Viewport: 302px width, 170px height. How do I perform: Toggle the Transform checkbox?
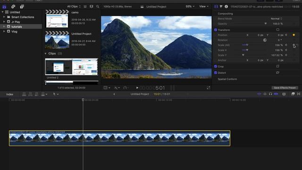pyautogui.click(x=216, y=30)
